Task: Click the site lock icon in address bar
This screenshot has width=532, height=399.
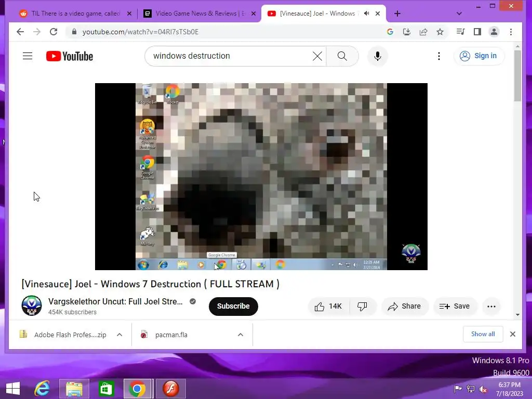Action: [74, 32]
